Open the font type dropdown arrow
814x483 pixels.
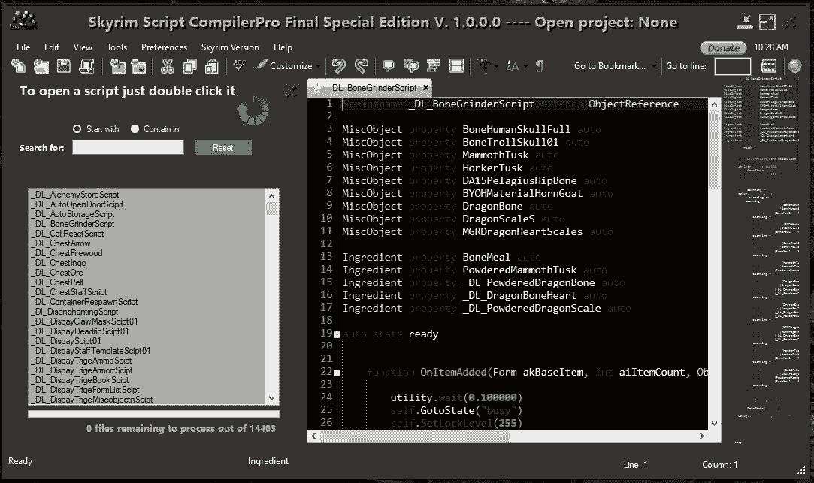(496, 66)
